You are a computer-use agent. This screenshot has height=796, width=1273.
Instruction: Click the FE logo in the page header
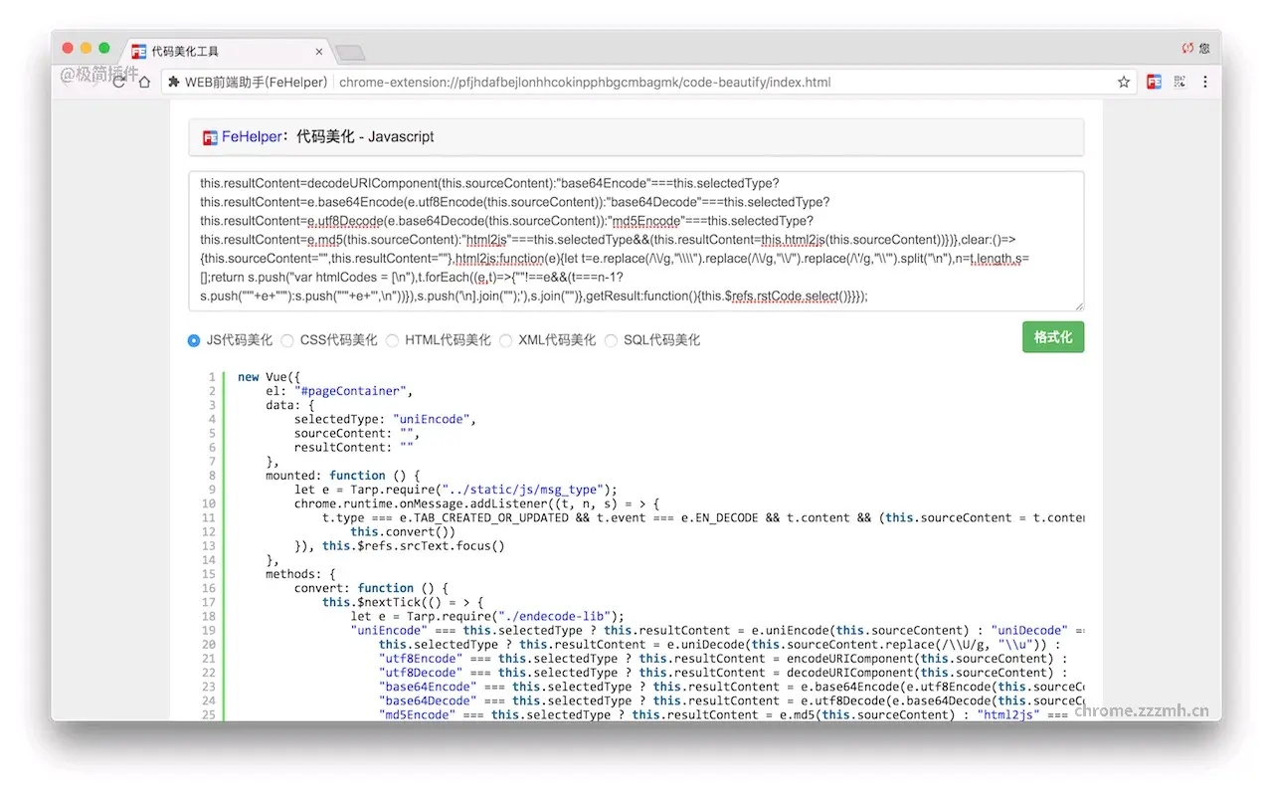210,137
